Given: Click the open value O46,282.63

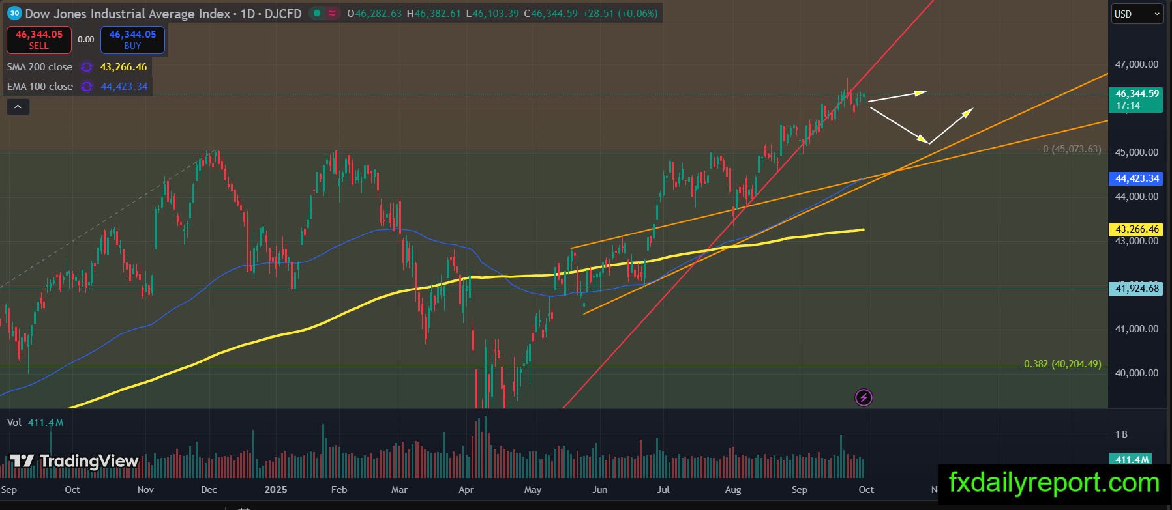Looking at the screenshot, I should click(374, 13).
